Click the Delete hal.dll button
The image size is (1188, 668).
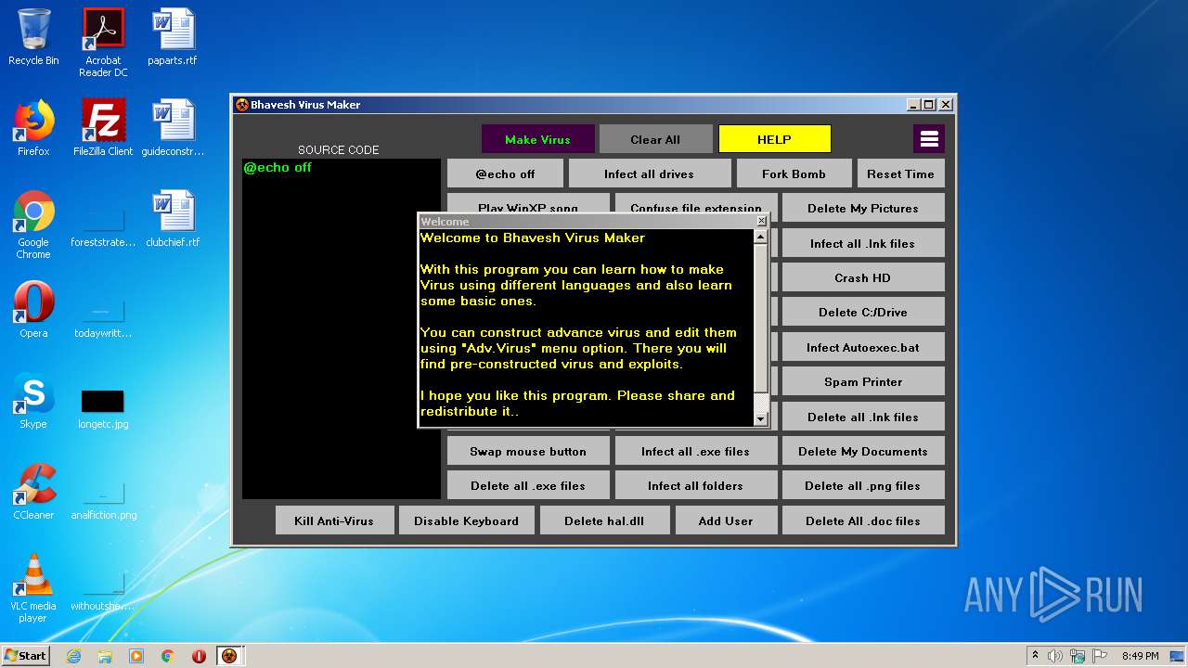[x=604, y=520]
